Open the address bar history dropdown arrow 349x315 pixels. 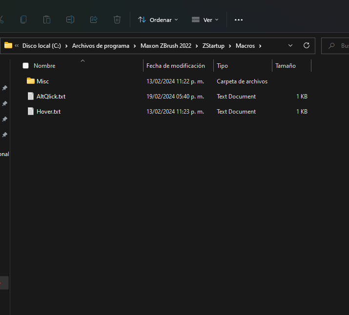click(290, 45)
